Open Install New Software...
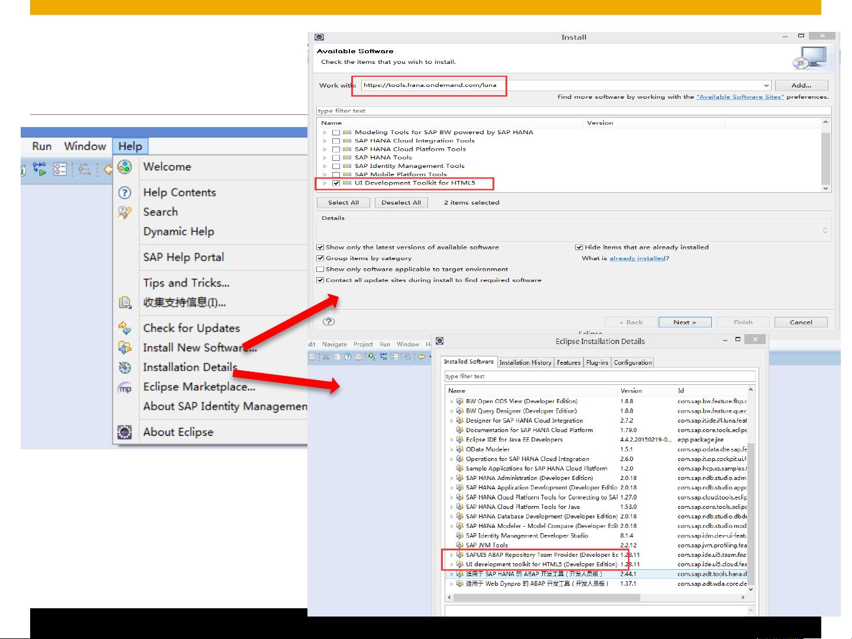Image resolution: width=852 pixels, height=639 pixels. coord(200,348)
